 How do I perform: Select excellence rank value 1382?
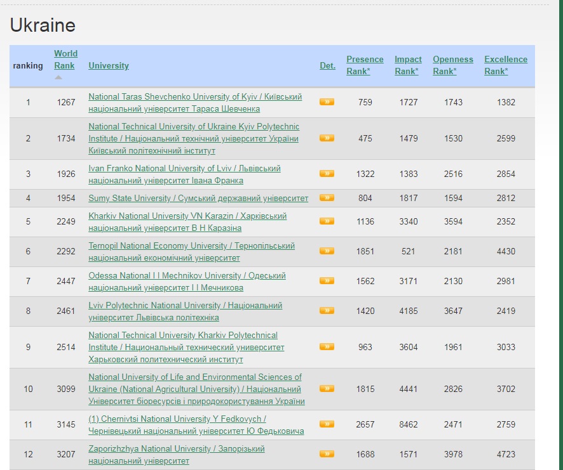click(x=506, y=102)
